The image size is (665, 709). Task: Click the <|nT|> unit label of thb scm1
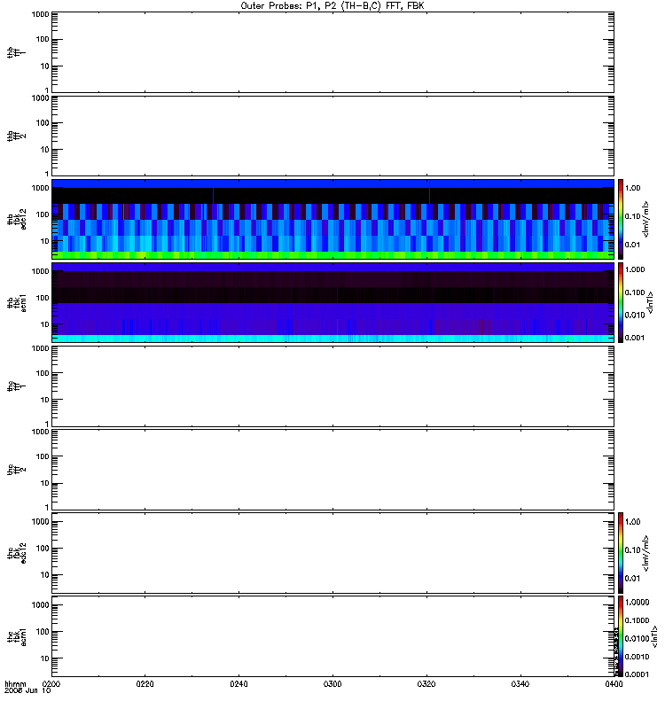651,302
